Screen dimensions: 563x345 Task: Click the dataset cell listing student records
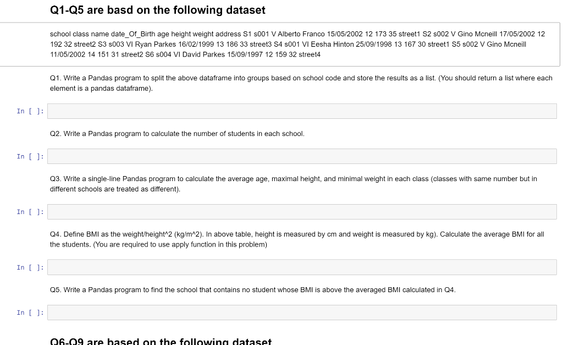click(x=297, y=44)
